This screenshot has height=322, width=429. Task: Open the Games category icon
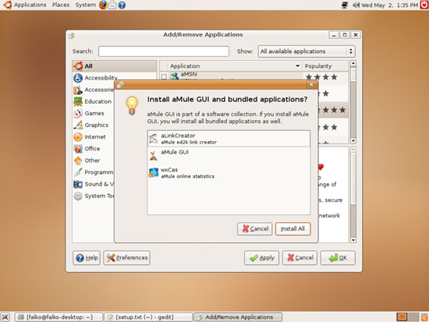[x=78, y=113]
